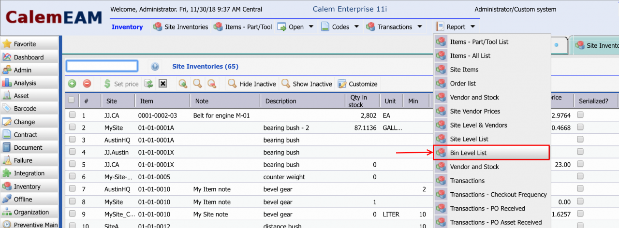
Task: Open Failure module in the sidebar
Action: pos(29,160)
